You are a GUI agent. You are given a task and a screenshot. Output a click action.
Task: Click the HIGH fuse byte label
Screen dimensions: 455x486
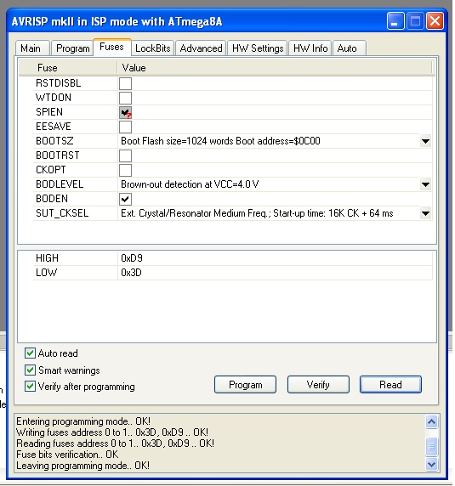click(x=47, y=258)
